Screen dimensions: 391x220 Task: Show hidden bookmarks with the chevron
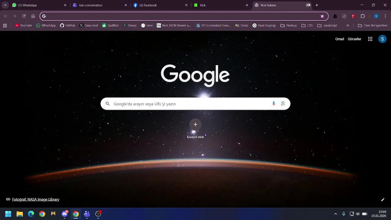[348, 26]
